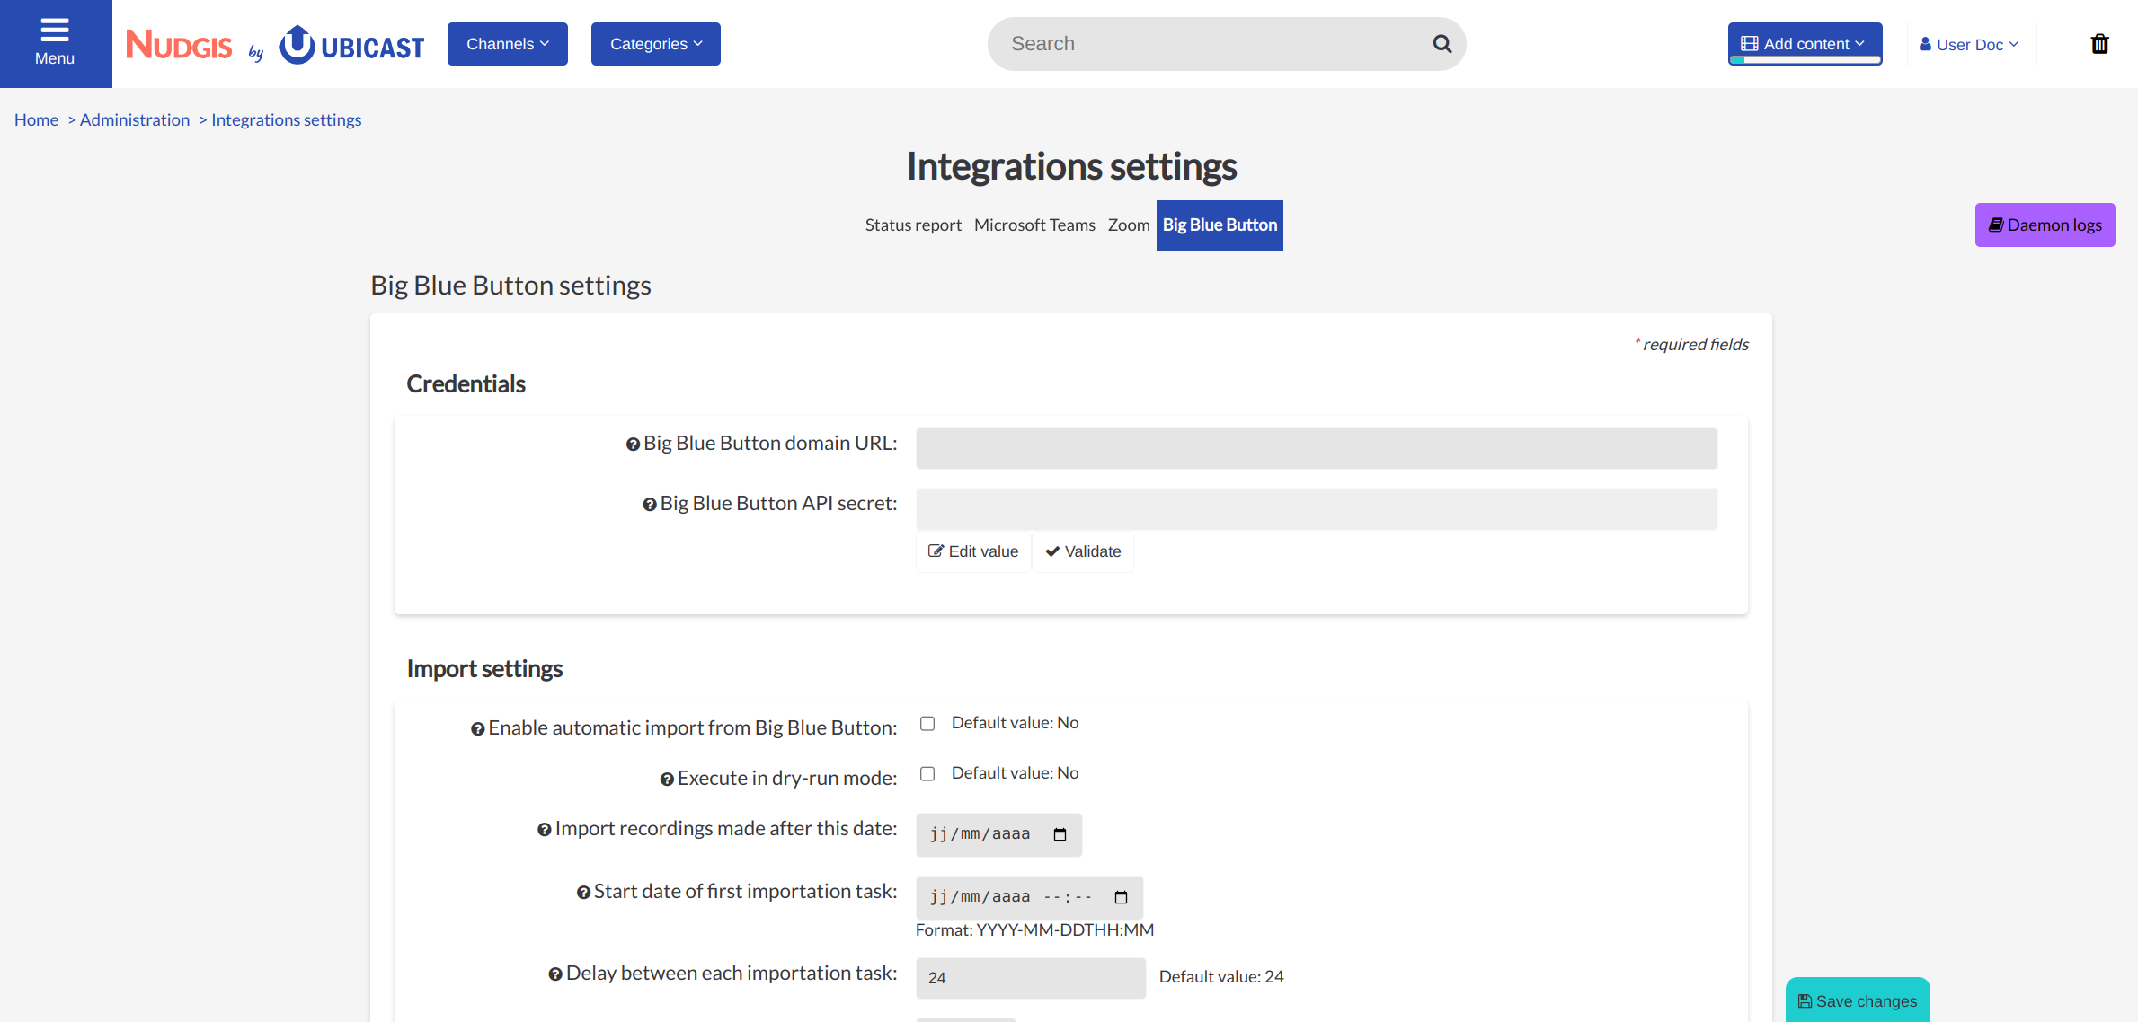Click help icon for dry-run mode
The image size is (2138, 1022).
(667, 780)
